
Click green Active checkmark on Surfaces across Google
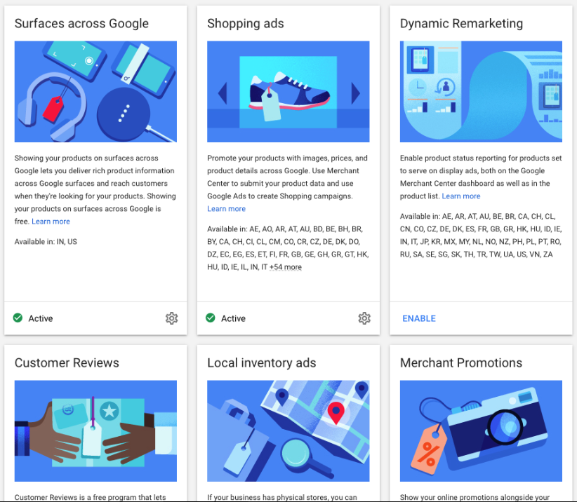tap(18, 318)
